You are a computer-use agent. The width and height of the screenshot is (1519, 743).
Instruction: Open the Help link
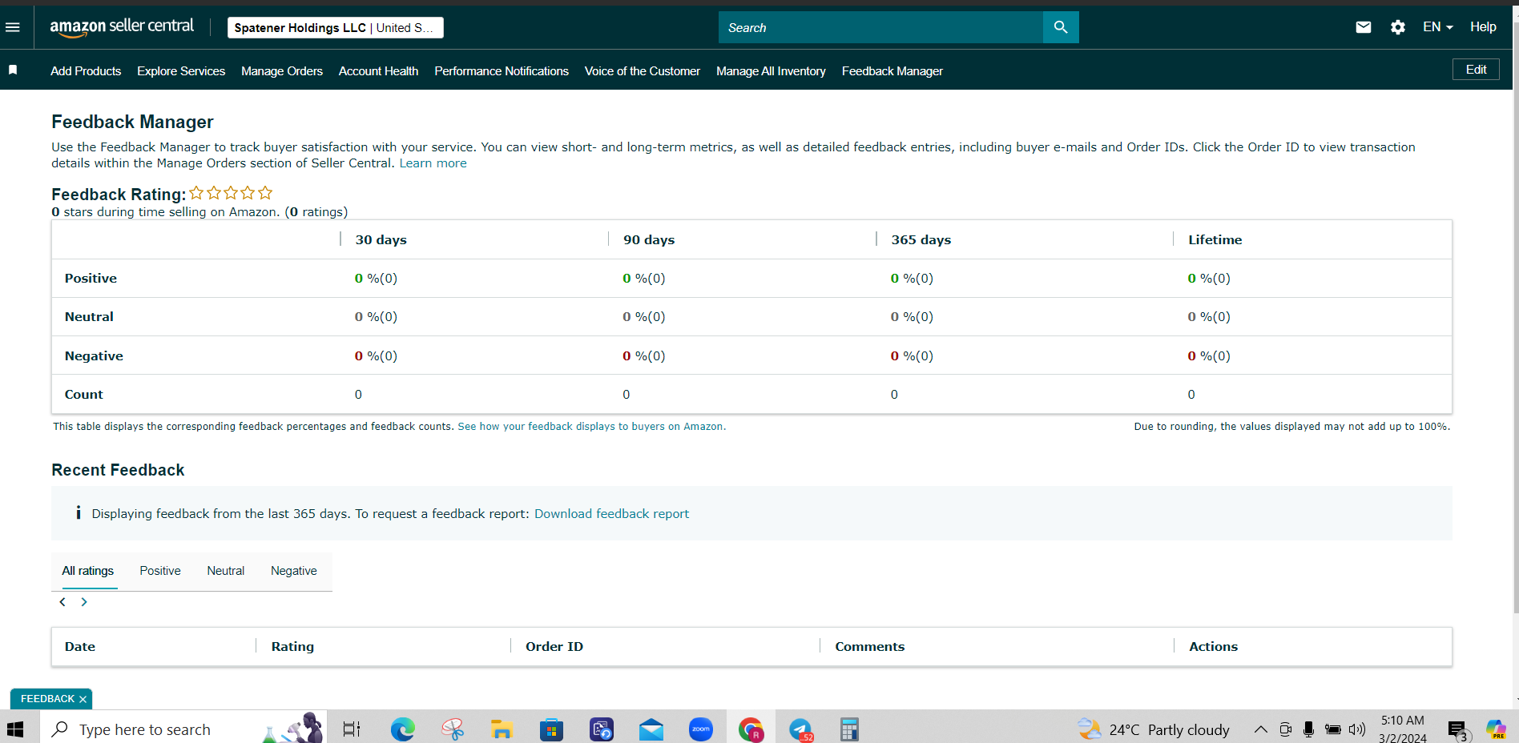1483,27
